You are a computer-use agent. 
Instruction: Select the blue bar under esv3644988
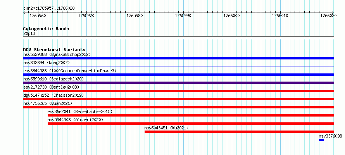pos(178,75)
